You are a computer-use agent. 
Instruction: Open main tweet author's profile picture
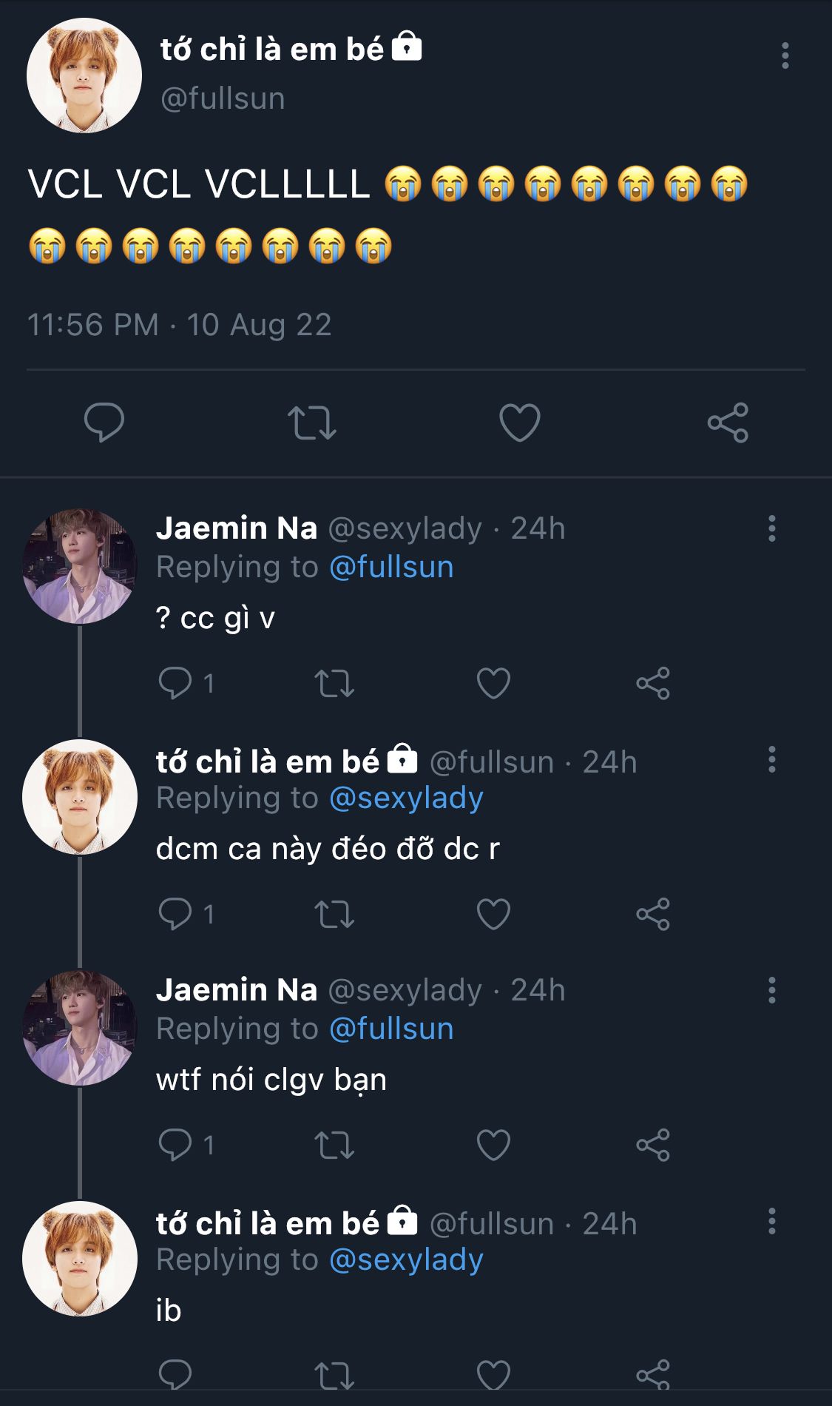84,75
